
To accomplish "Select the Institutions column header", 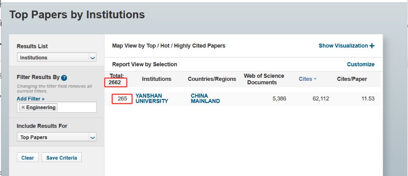I will [157, 79].
